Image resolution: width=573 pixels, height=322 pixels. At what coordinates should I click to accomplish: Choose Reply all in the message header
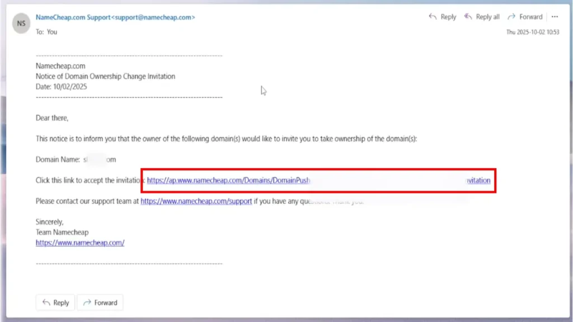(482, 17)
